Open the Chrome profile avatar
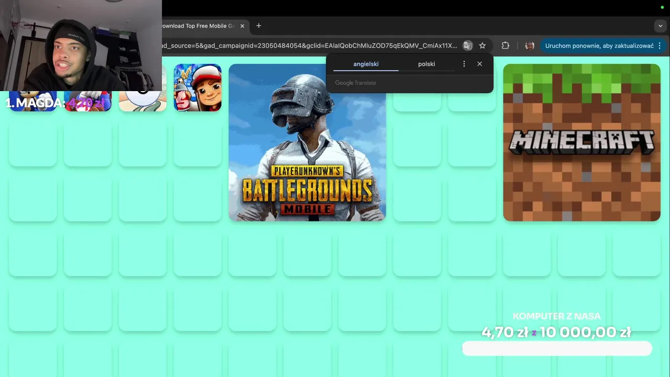670x377 pixels. click(529, 46)
